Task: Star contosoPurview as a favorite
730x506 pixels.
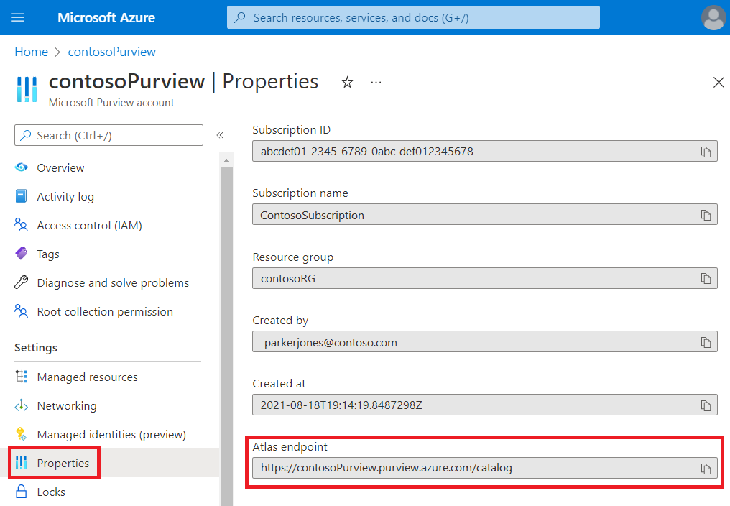Action: (x=347, y=83)
